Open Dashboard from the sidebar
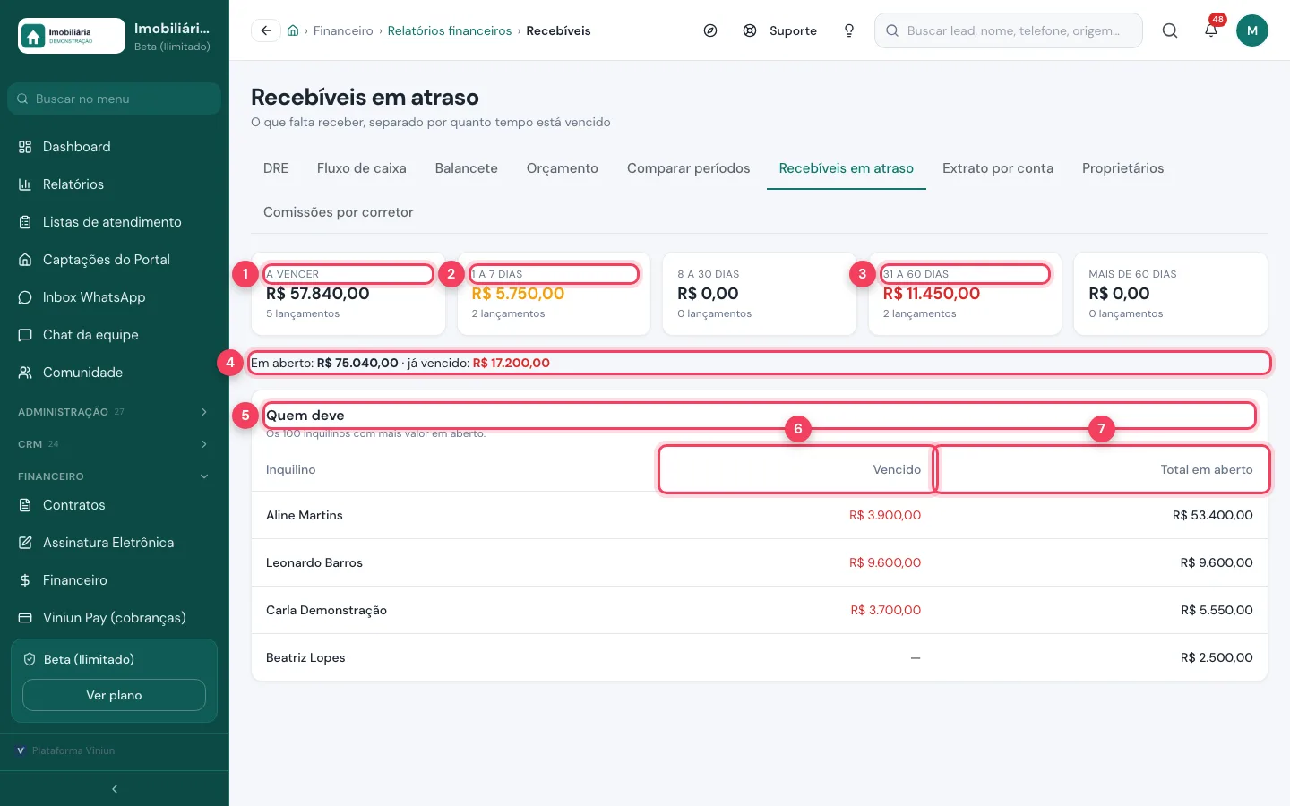Screen dimensions: 1290x806 [115, 147]
